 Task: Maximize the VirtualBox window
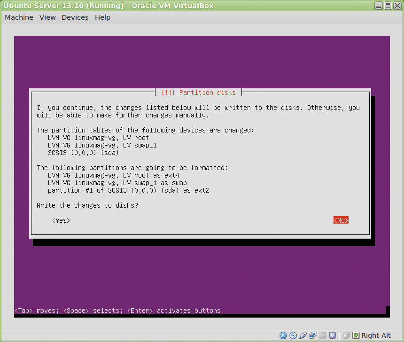388,6
